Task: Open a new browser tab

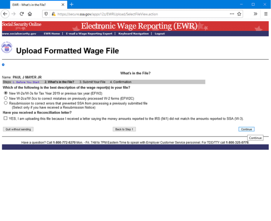Action: click(x=72, y=4)
